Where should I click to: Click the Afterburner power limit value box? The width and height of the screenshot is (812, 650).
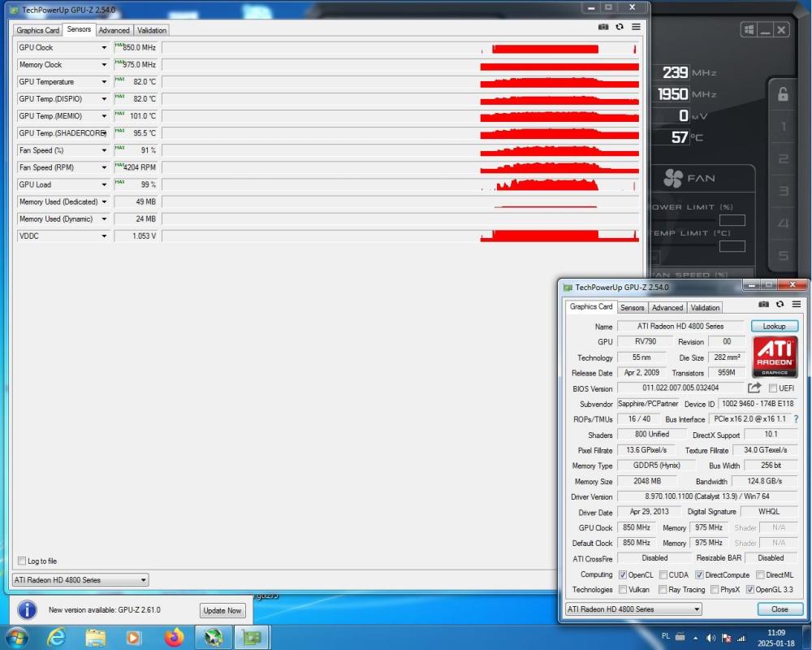click(732, 220)
